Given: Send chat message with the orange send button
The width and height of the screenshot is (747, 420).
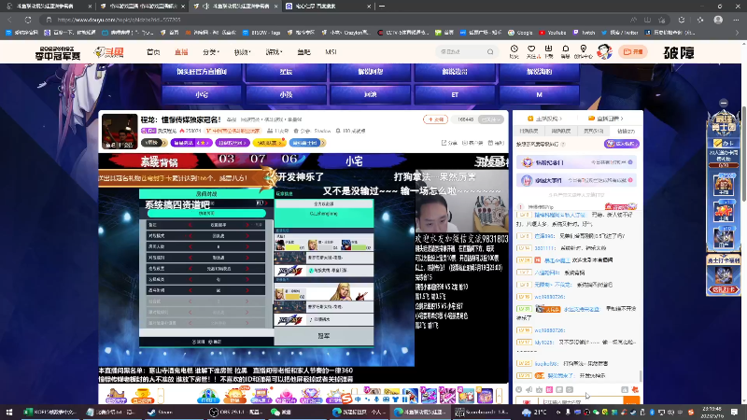Looking at the screenshot, I should pos(631,401).
